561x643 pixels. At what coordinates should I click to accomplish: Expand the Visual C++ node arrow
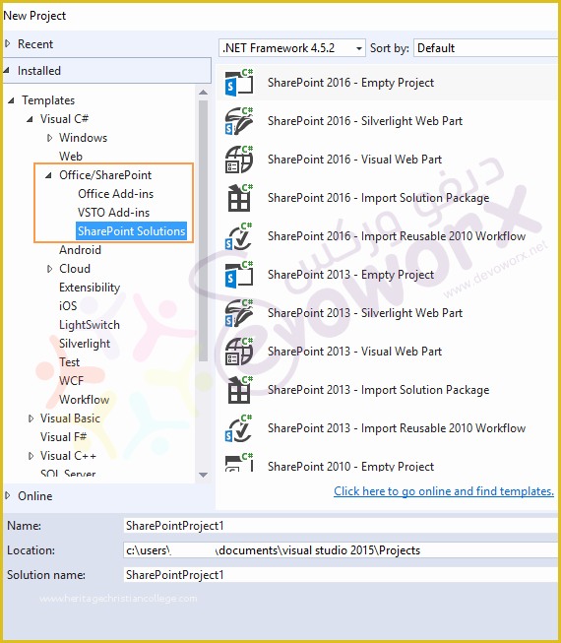click(x=31, y=456)
